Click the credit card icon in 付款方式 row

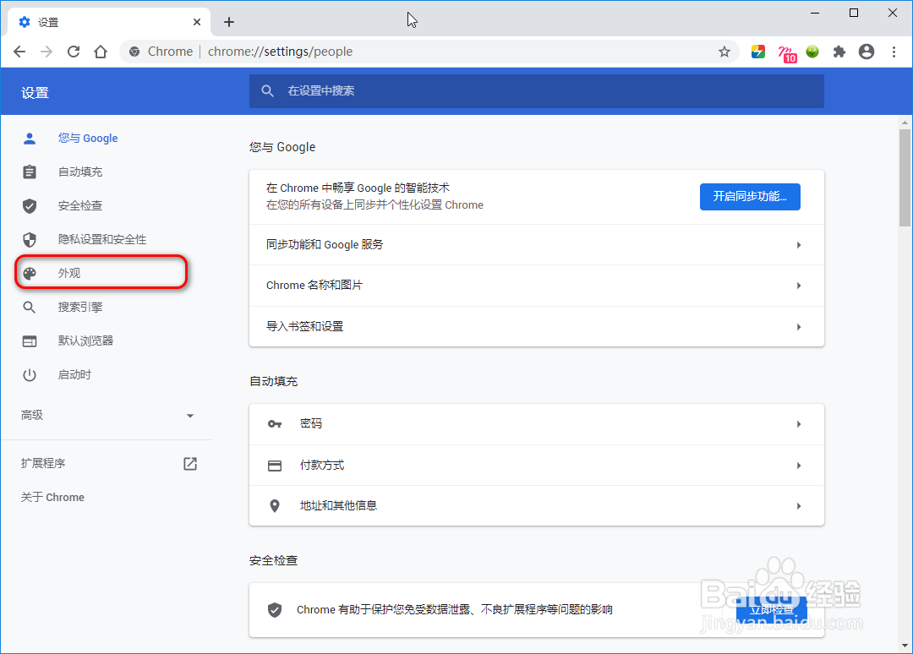point(275,466)
